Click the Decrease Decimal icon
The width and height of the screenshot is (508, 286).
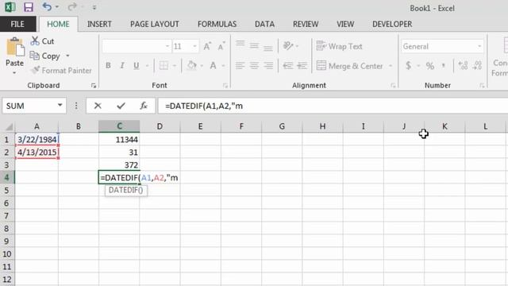tap(477, 66)
